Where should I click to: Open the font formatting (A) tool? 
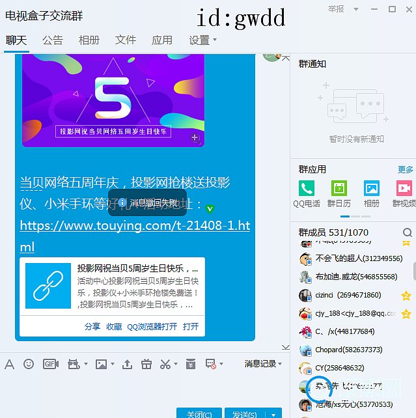pyautogui.click(x=9, y=364)
